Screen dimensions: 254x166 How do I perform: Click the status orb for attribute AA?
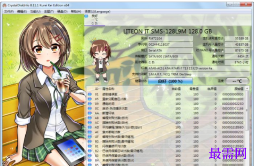(90, 113)
